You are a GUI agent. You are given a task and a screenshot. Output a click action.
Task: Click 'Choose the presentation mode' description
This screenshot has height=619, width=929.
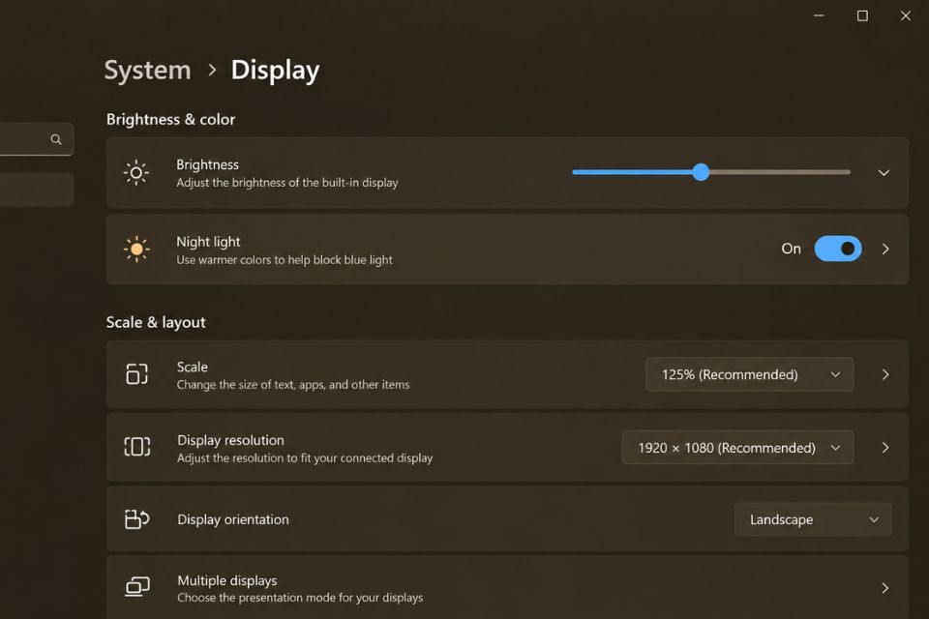coord(300,598)
